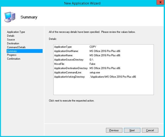Click the ApplicationType label row
Screen dimensions: 165x137
(x=63, y=47)
